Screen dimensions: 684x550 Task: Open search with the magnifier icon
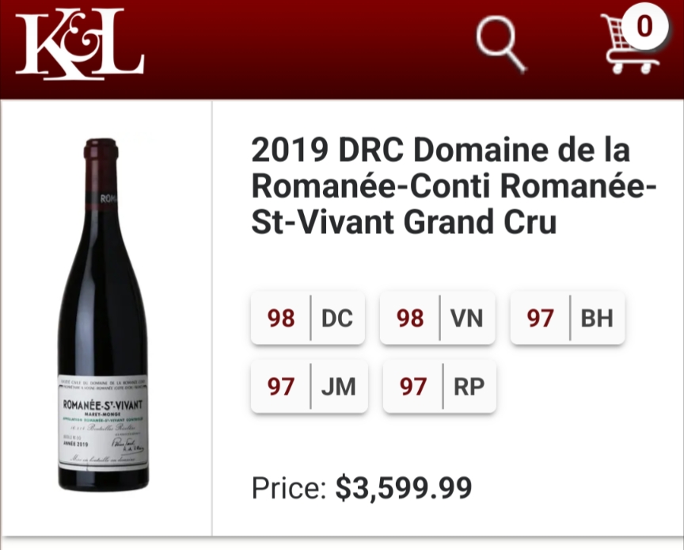coord(501,44)
